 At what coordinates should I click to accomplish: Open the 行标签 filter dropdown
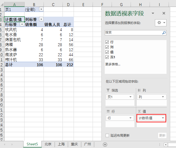tap(22, 24)
